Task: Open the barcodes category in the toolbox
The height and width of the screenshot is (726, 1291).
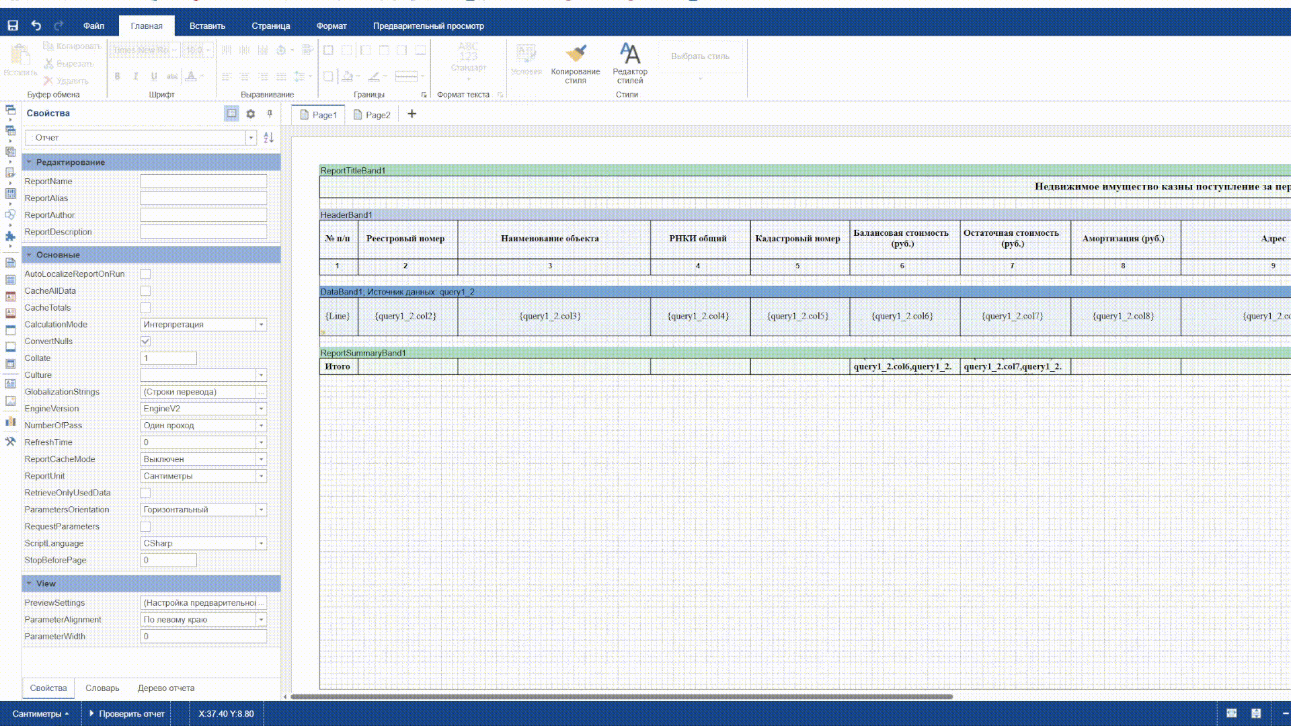Action: click(x=10, y=194)
